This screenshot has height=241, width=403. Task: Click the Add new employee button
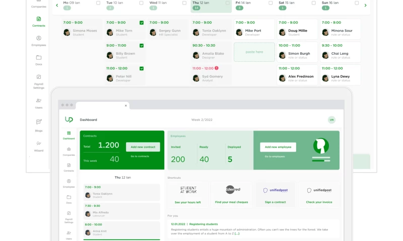pyautogui.click(x=278, y=147)
